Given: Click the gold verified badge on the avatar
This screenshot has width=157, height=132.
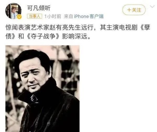Looking at the screenshot, I should (x=19, y=17).
